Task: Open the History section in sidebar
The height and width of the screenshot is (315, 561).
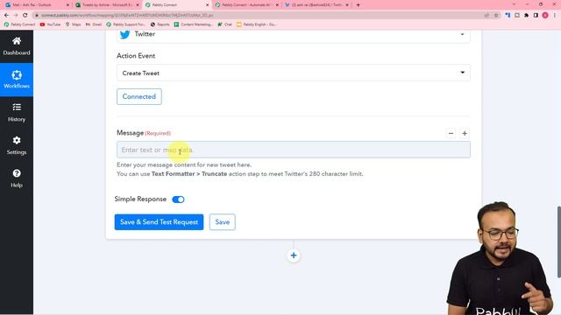Action: 17,113
